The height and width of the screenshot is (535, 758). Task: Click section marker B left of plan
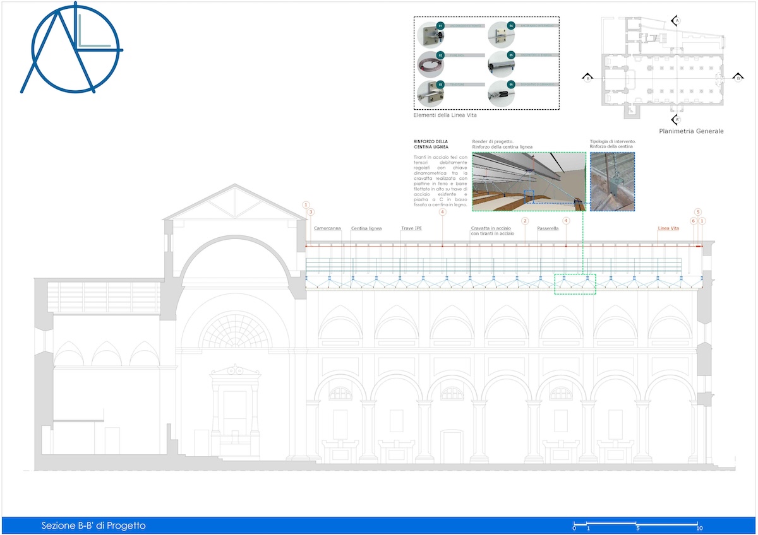point(587,78)
